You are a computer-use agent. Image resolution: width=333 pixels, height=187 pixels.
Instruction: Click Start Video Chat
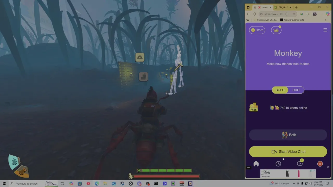(288, 152)
